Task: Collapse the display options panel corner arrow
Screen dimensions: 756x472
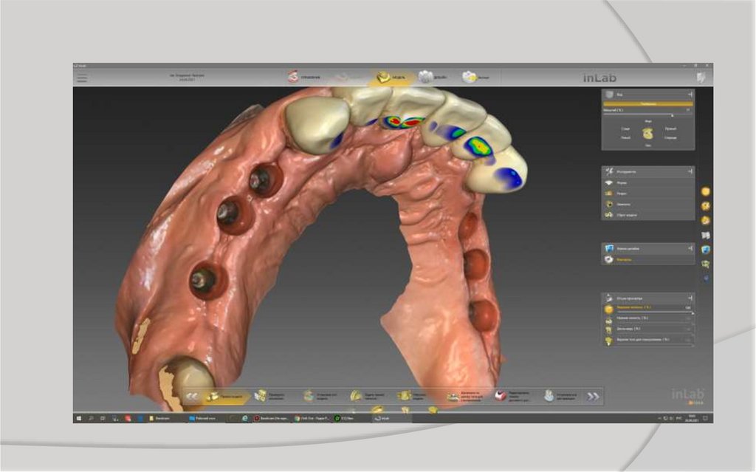Action: [x=690, y=298]
